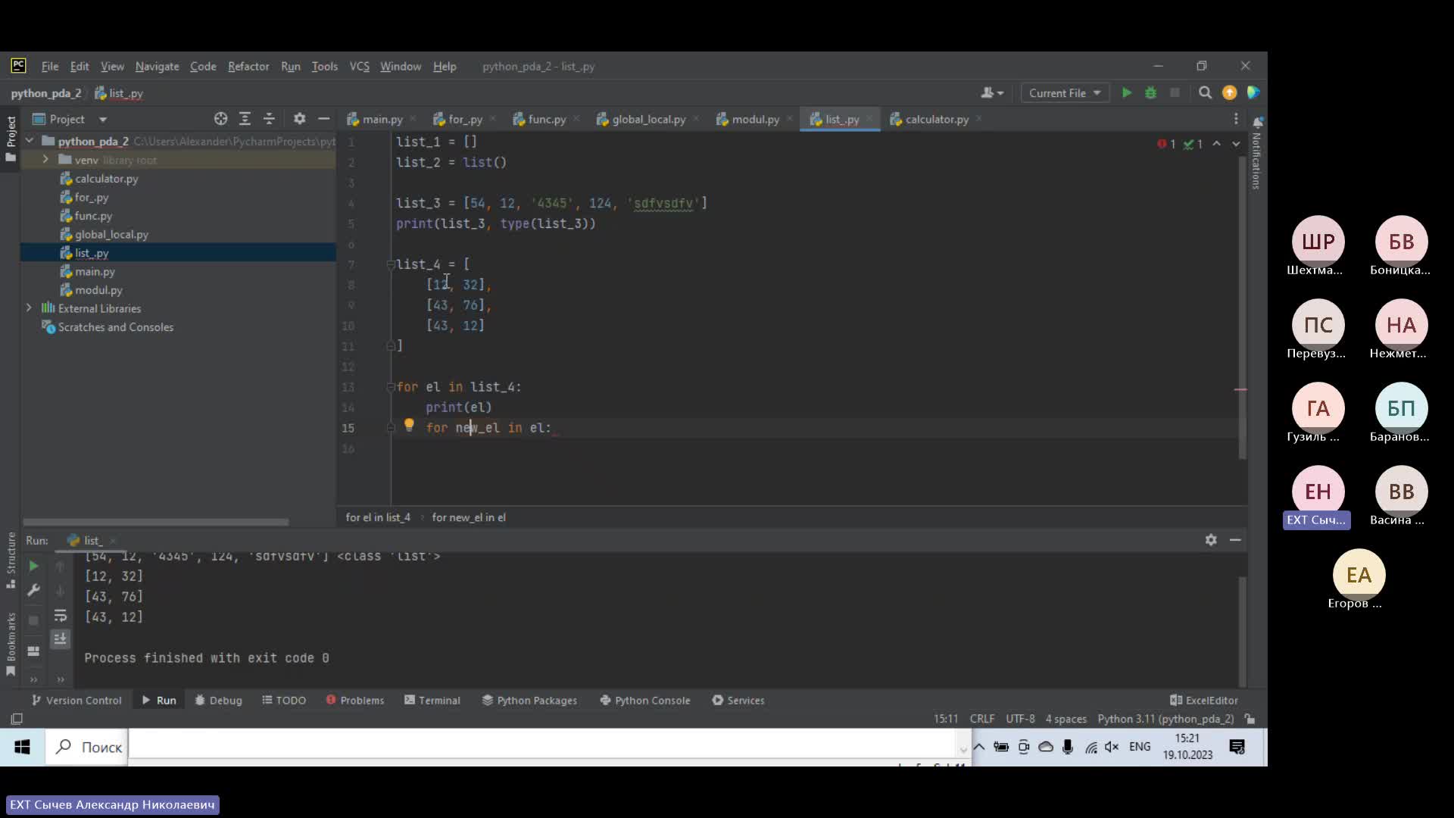Change the CRLF line separator
Image resolution: width=1454 pixels, height=818 pixels.
click(x=982, y=719)
